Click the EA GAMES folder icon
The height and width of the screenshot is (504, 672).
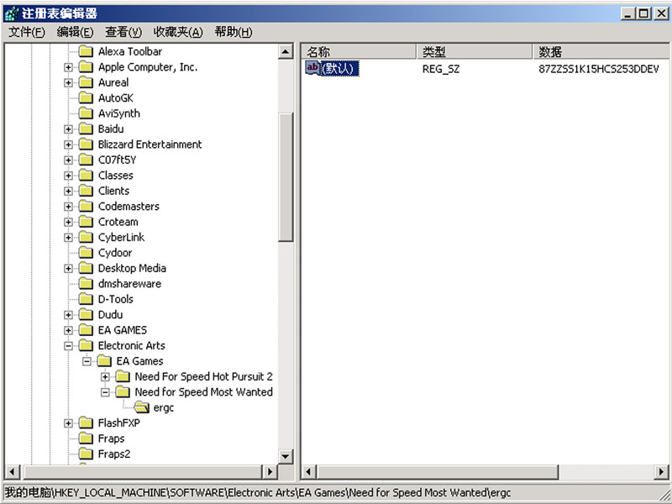[x=87, y=330]
